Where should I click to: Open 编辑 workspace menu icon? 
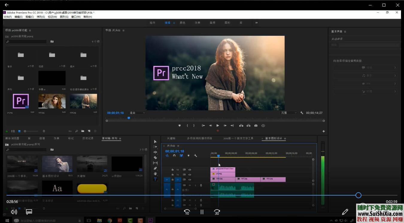pyautogui.click(x=174, y=23)
